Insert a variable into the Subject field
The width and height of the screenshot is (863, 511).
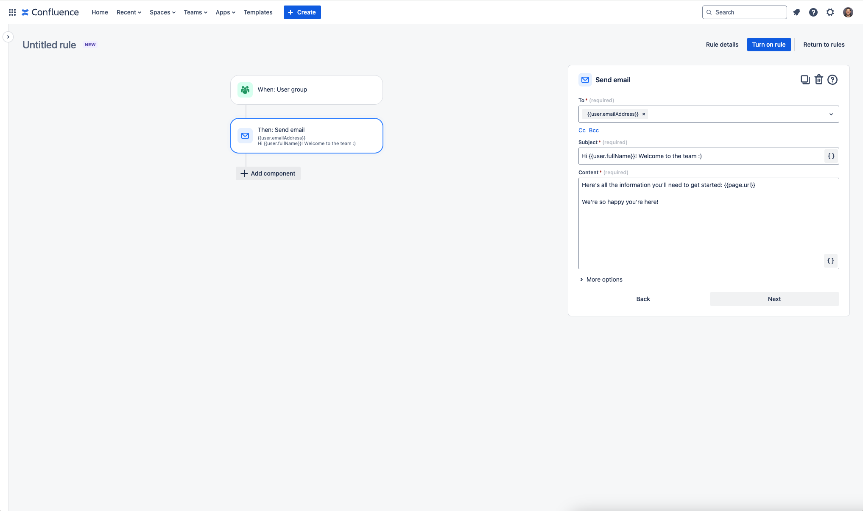830,156
